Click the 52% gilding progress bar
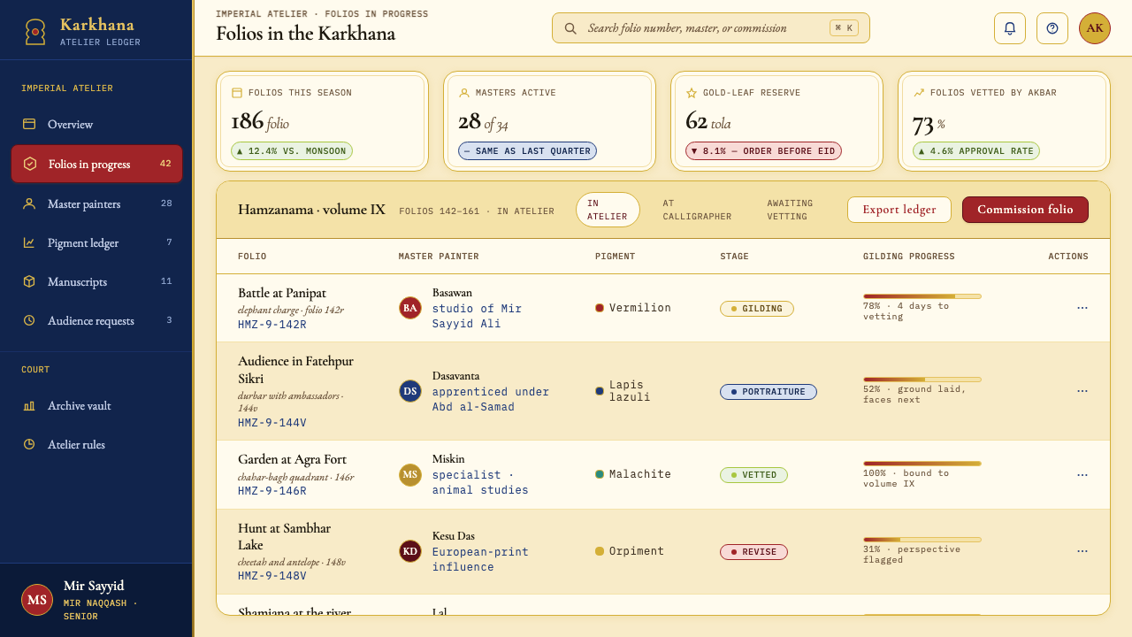This screenshot has height=637, width=1132. (x=922, y=380)
